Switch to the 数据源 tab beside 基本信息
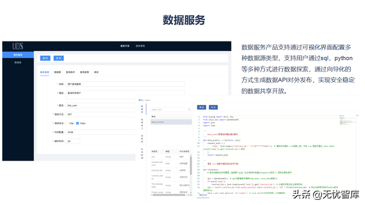Screen dimensions: 365x205 pos(58,72)
